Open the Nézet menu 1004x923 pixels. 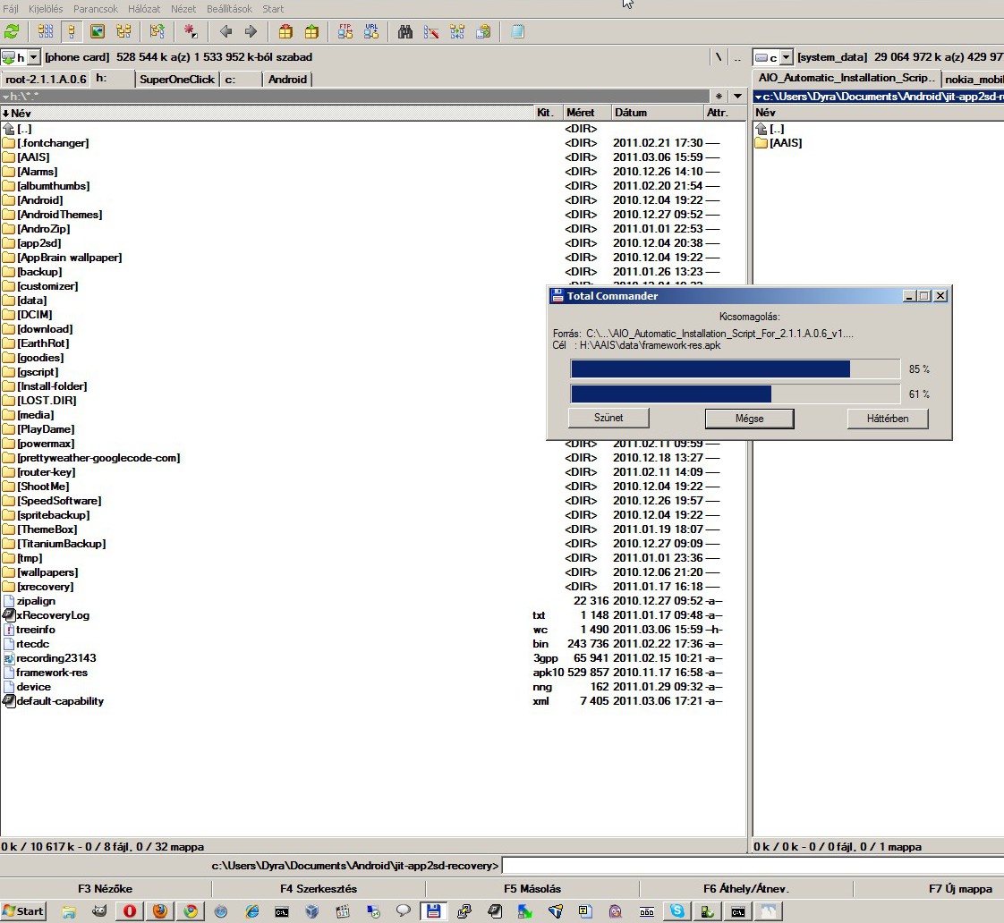pyautogui.click(x=183, y=9)
